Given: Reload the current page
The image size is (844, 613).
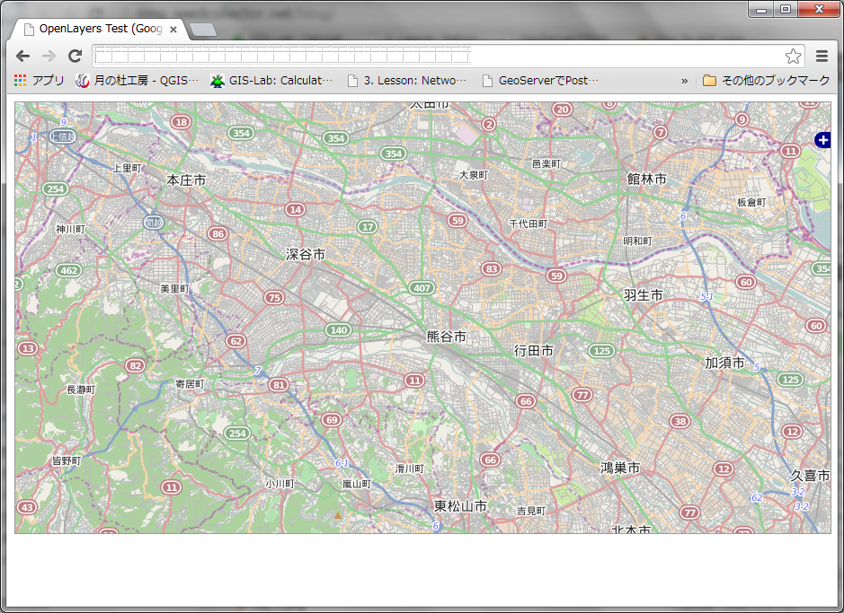Looking at the screenshot, I should point(76,56).
